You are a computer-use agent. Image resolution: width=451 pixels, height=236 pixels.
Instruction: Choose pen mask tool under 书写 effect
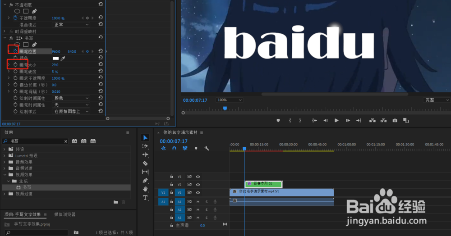tap(34, 45)
